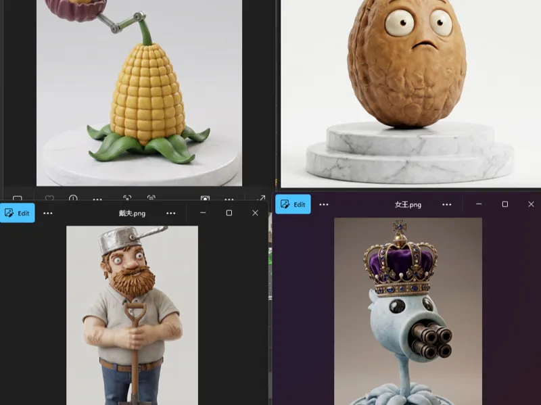
Task: Open the three-dot menu beside Edit in 女王.png window
Action: (x=324, y=205)
